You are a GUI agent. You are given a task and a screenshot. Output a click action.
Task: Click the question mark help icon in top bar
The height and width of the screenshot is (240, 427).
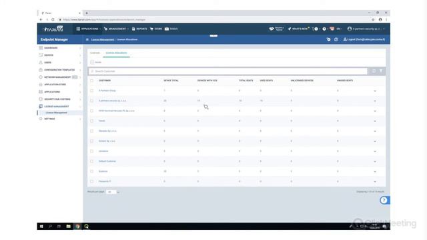click(324, 29)
